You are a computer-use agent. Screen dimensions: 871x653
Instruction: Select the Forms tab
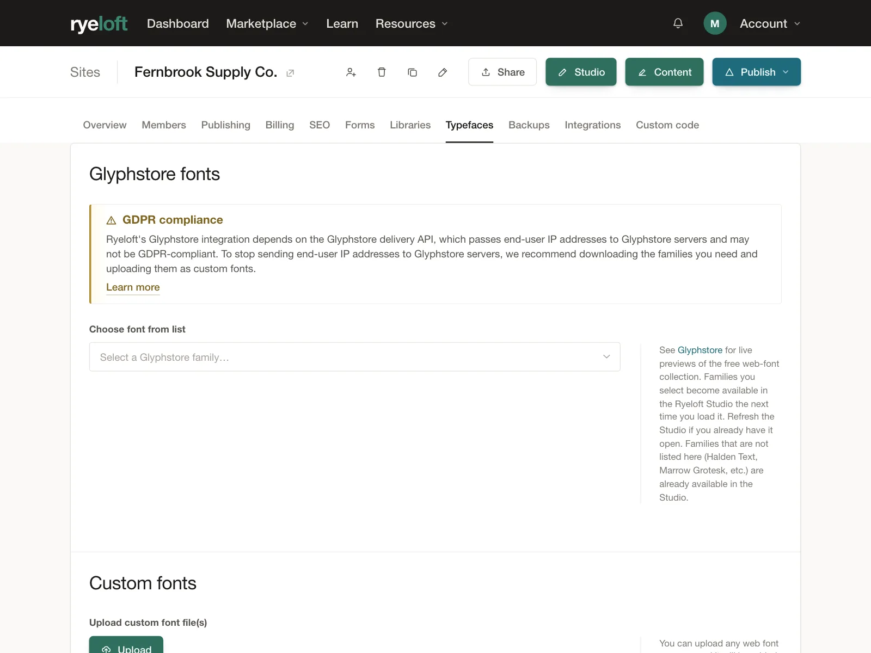click(x=360, y=125)
